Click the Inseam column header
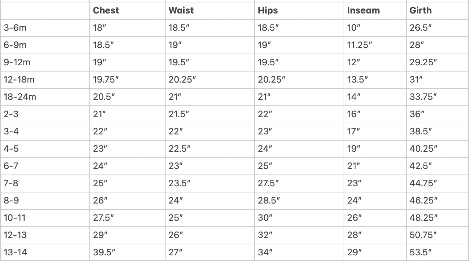Viewport: 469px width, 264px height. pos(363,10)
